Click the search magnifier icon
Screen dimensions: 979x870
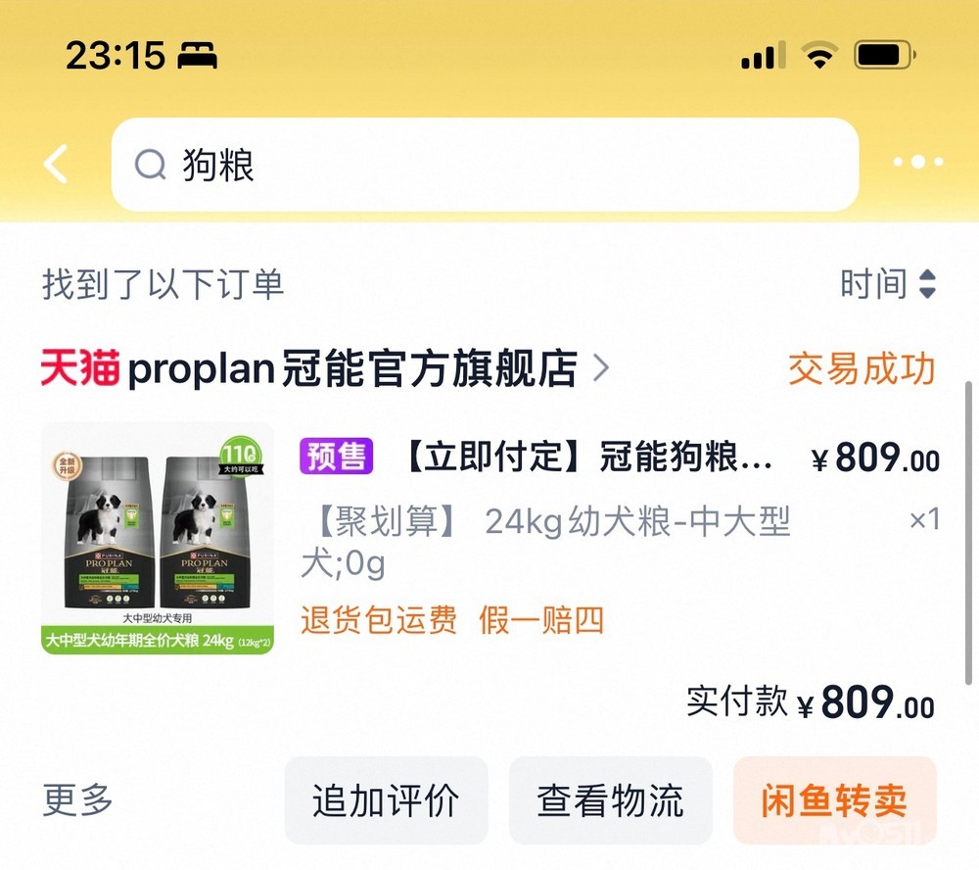point(151,165)
